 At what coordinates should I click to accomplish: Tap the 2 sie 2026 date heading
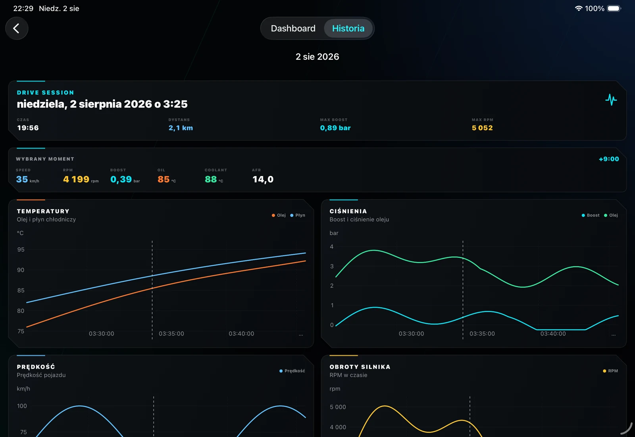tap(317, 57)
